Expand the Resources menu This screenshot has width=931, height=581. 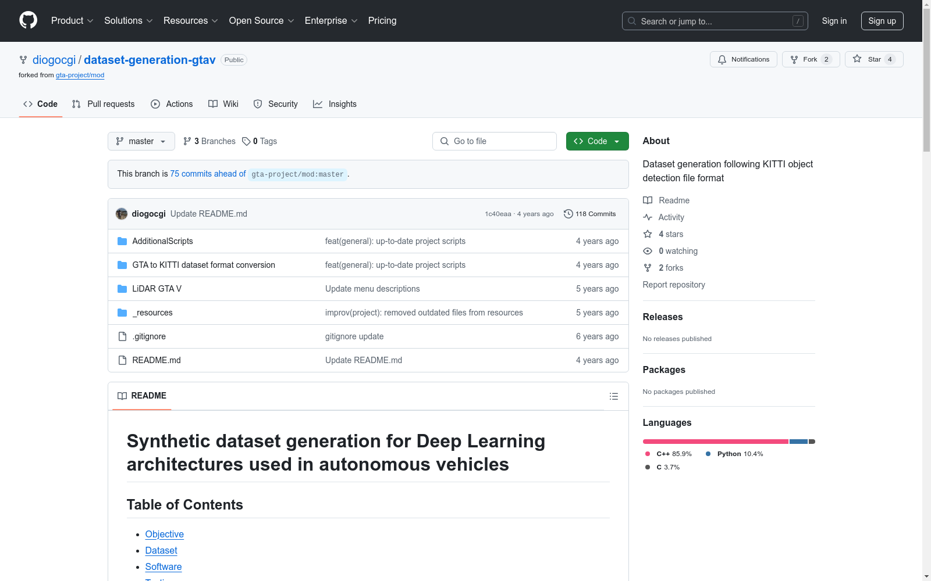coord(191,21)
